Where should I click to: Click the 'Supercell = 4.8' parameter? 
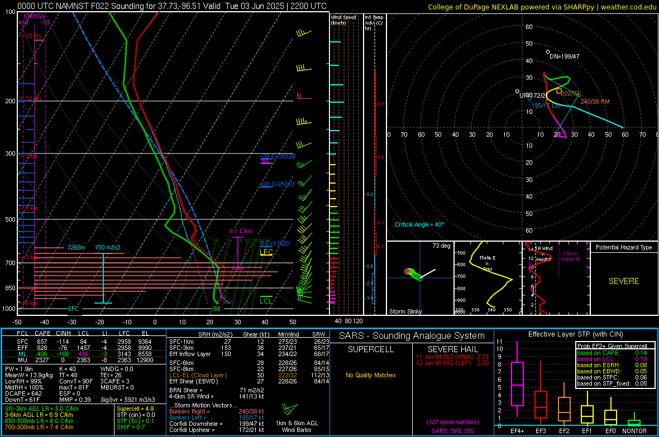(135, 409)
